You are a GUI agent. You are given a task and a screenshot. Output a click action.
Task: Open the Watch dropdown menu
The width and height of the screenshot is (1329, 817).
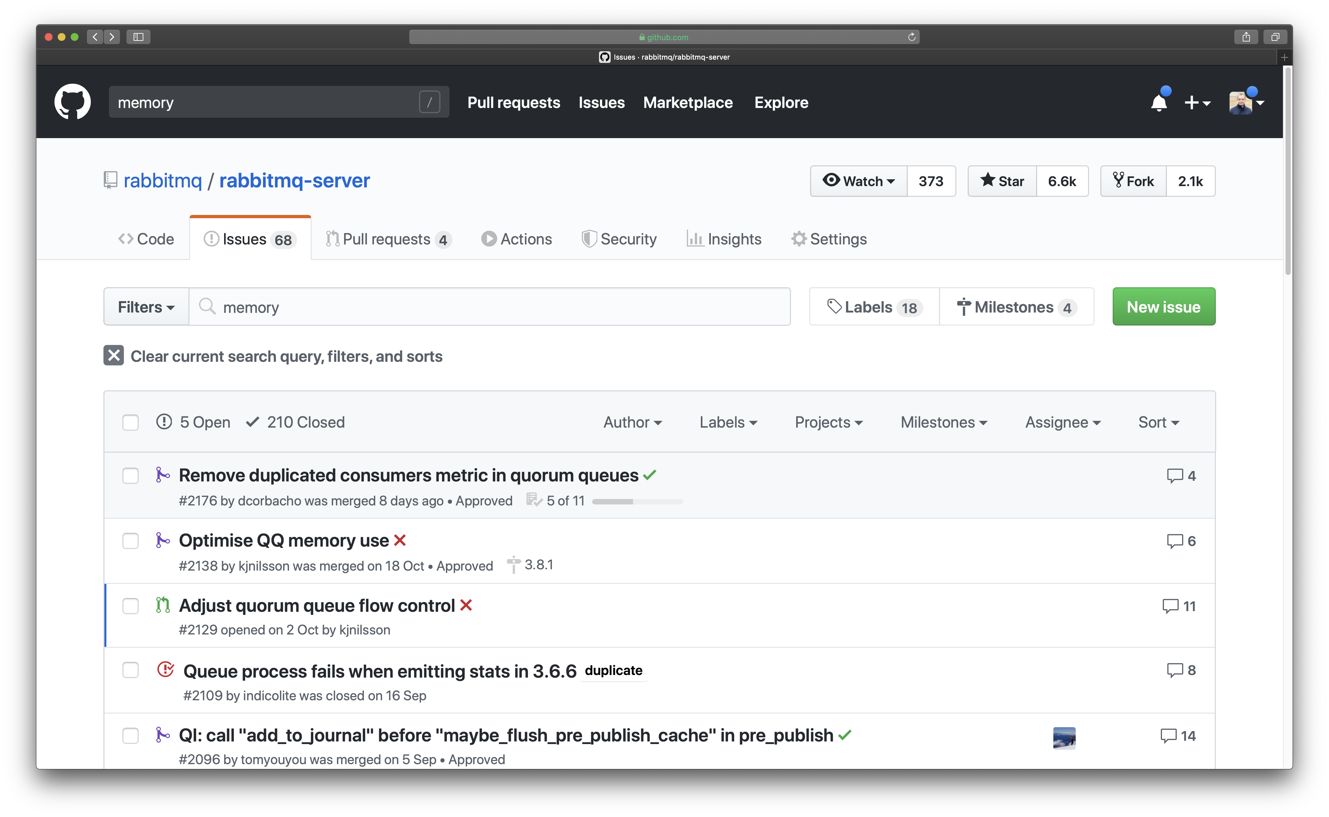858,181
